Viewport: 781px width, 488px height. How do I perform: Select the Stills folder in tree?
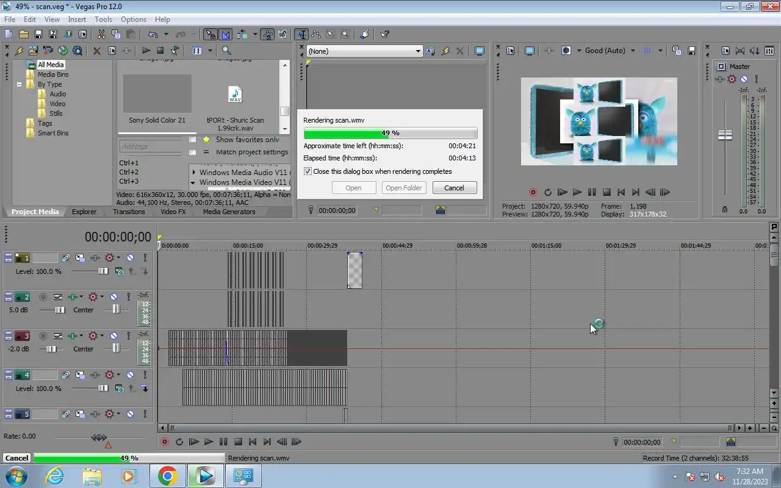click(x=56, y=113)
